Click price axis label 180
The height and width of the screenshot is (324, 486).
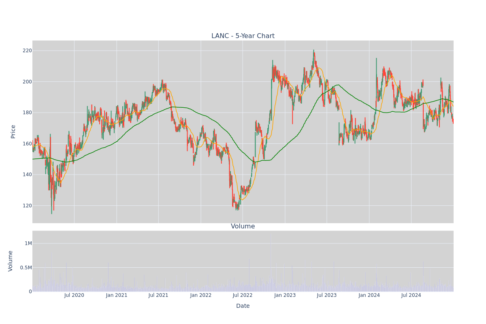[27, 113]
